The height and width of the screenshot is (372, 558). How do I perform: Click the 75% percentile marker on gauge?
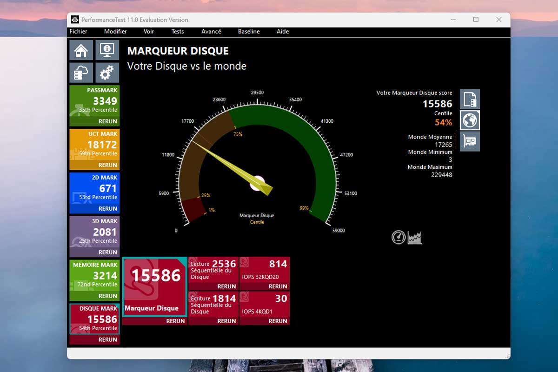[x=238, y=134]
